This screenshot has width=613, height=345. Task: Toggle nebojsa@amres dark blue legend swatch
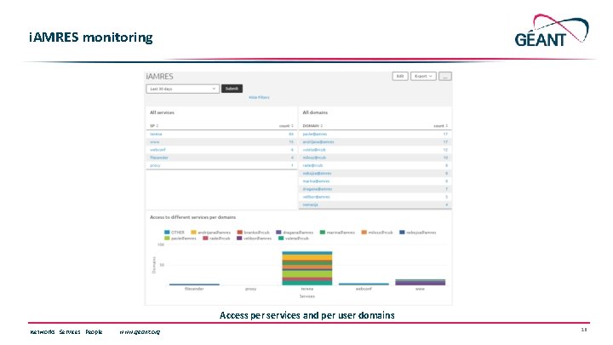coord(402,233)
